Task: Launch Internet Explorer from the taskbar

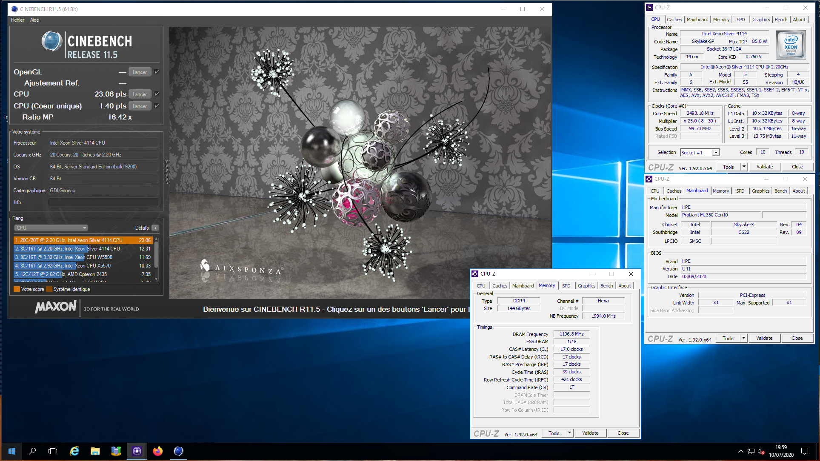Action: [x=74, y=451]
